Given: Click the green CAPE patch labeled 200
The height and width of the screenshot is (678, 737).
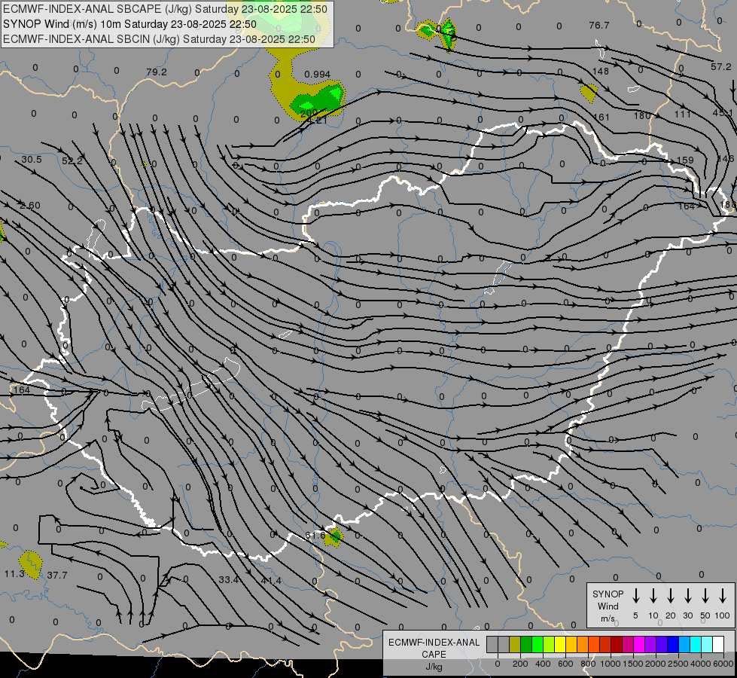Looking at the screenshot, I should pos(318,99).
